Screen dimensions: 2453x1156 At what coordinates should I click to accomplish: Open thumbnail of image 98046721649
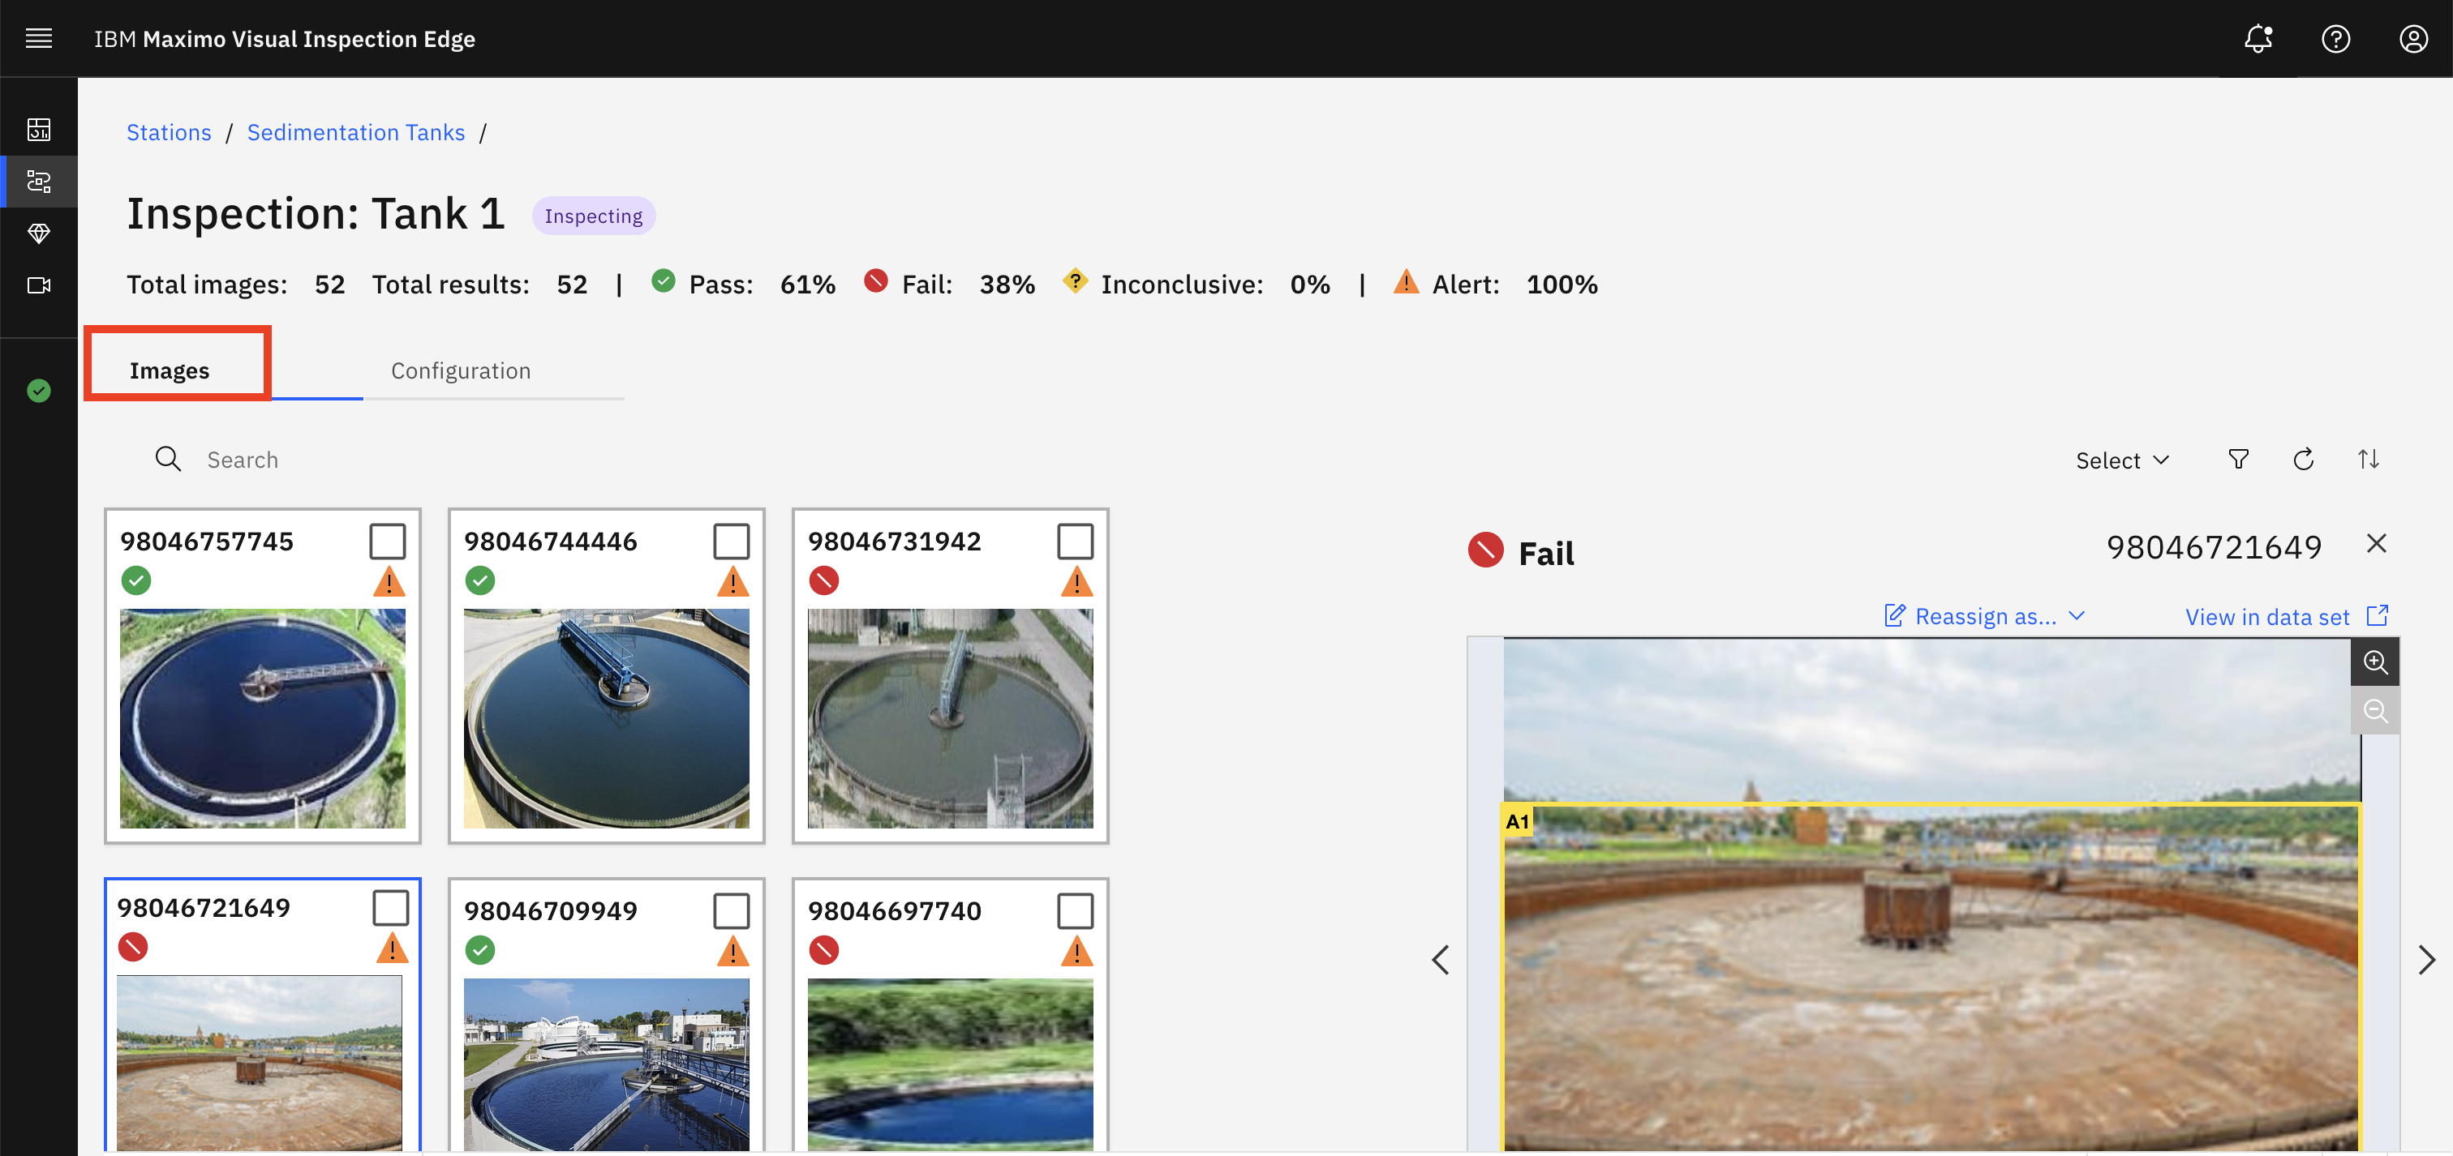[x=259, y=1064]
